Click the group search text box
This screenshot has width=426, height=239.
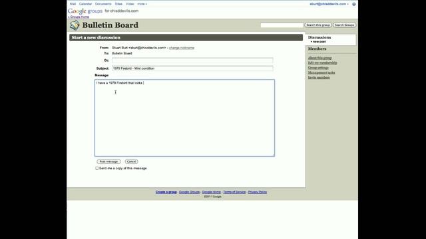pos(282,25)
